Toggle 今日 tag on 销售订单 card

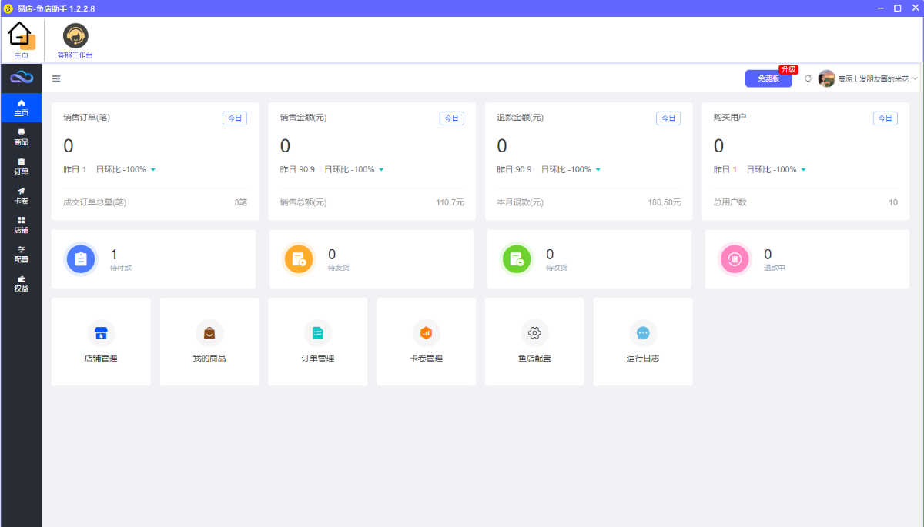[x=235, y=118]
